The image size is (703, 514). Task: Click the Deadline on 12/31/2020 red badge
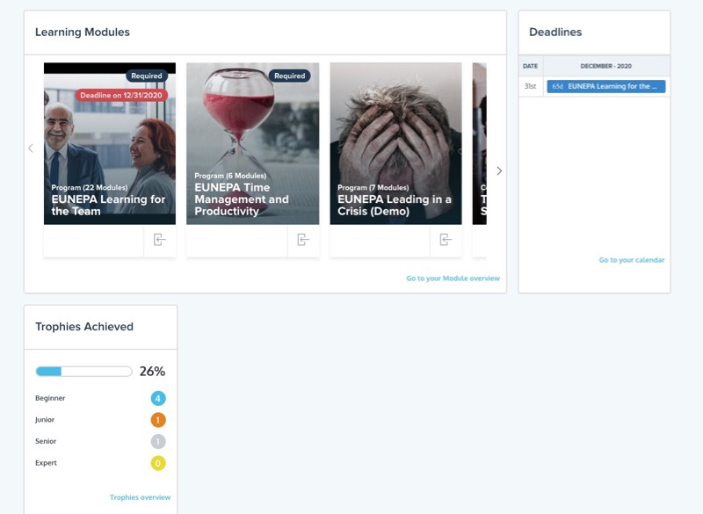click(121, 95)
